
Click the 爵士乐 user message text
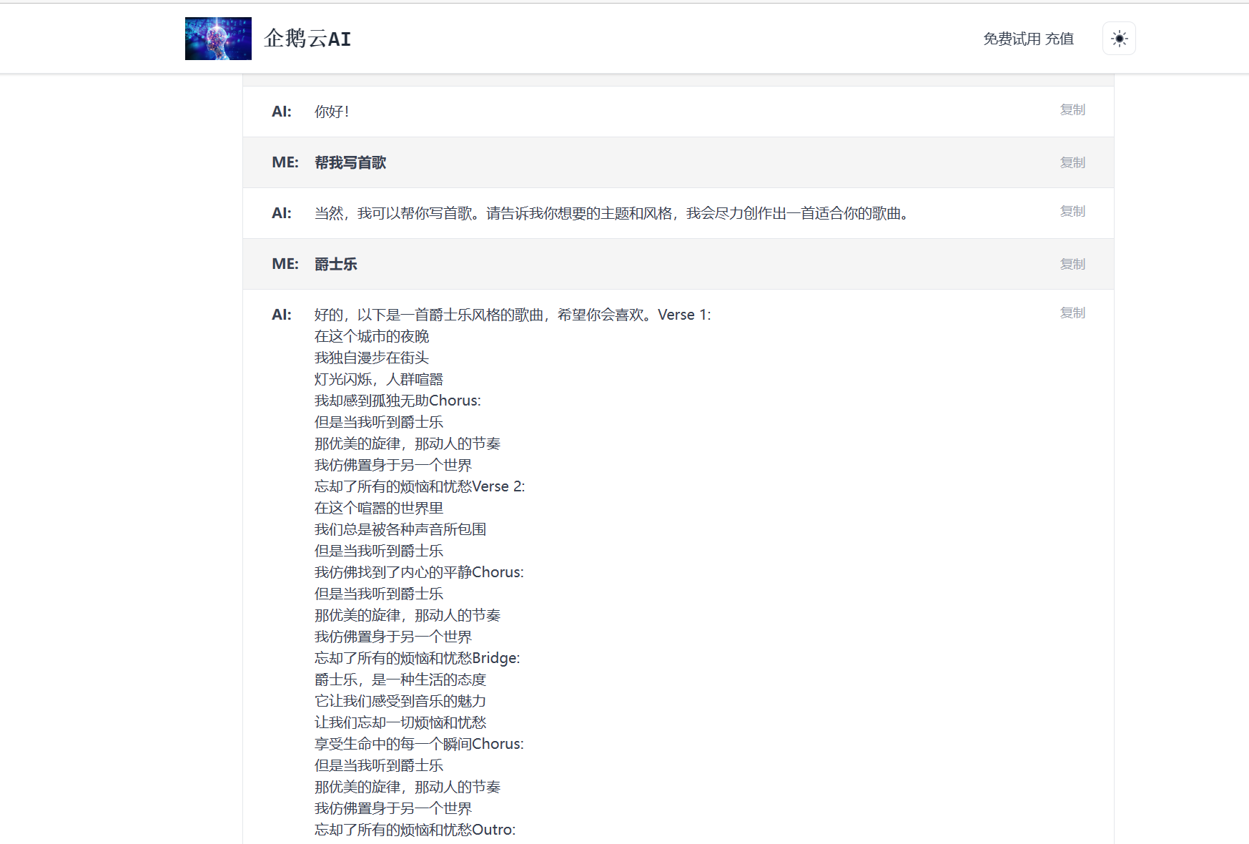click(x=336, y=265)
